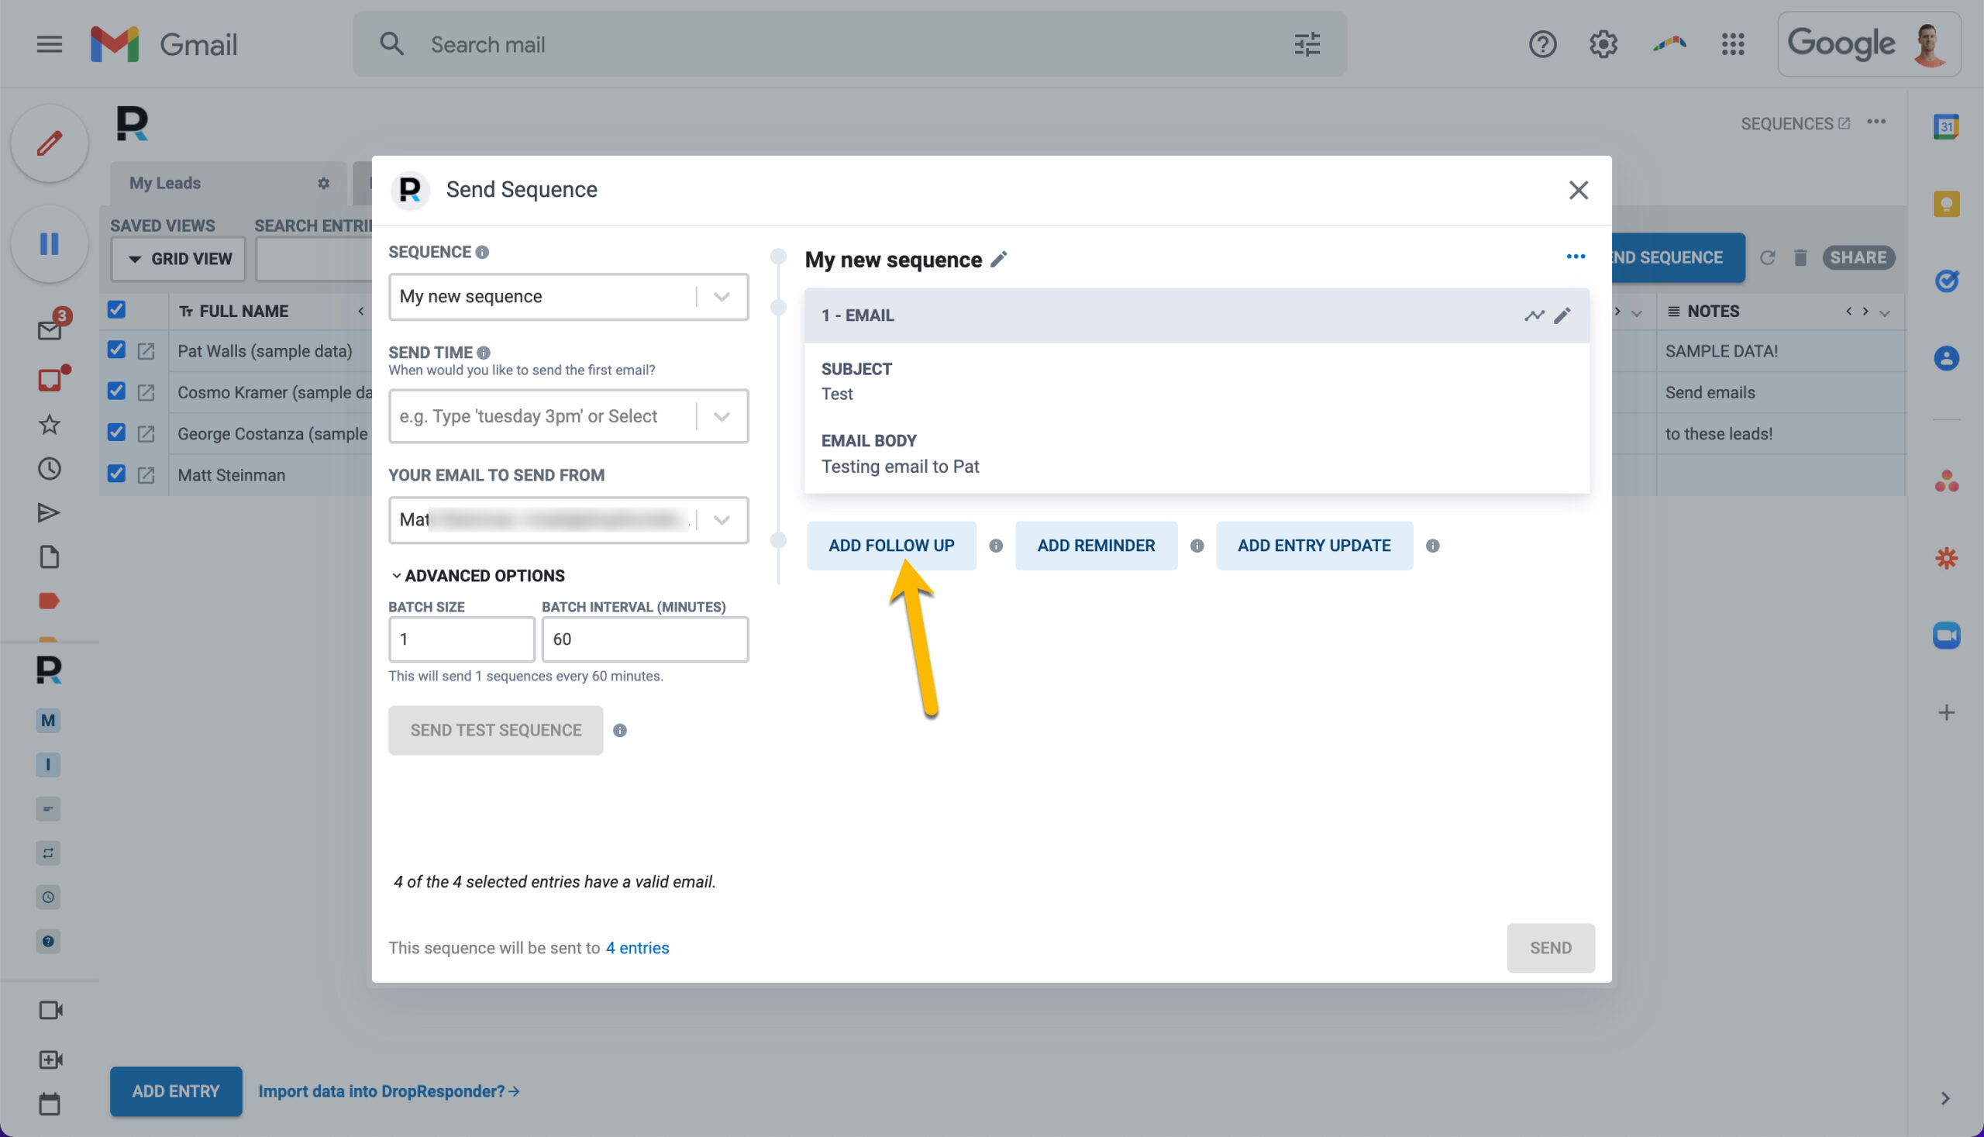1984x1137 pixels.
Task: Open the Grid View saved views menu
Action: tap(179, 260)
